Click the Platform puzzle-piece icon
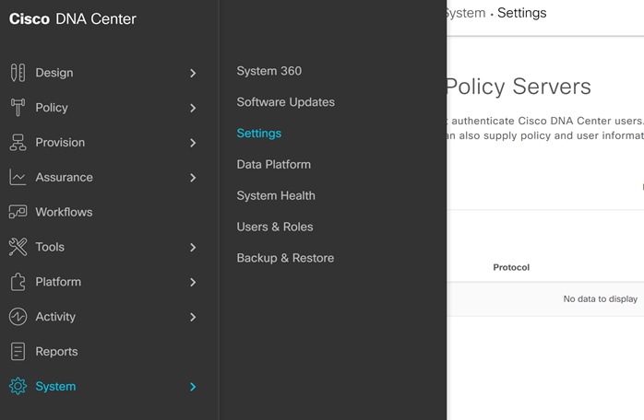This screenshot has width=644, height=420. click(18, 282)
